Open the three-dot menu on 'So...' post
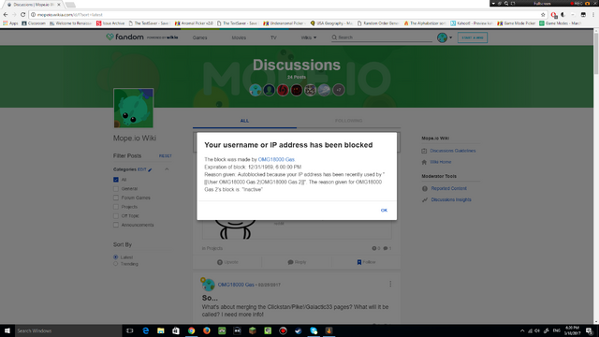Viewport: 599px width, 337px height. pyautogui.click(x=390, y=284)
